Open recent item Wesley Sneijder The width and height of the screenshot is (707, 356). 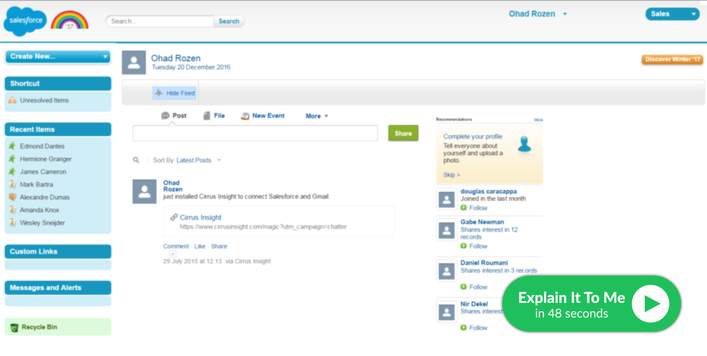(42, 223)
